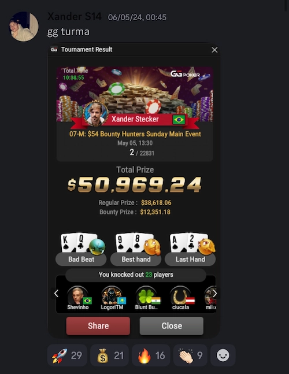The width and height of the screenshot is (289, 374).
Task: Click the Xander Stecker winner portrait
Action: 95,113
